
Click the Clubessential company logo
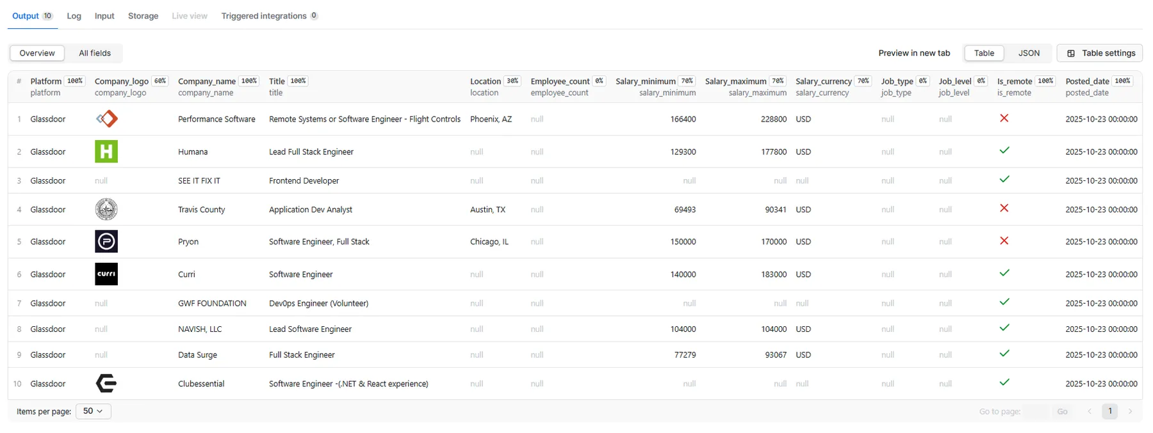pyautogui.click(x=106, y=384)
